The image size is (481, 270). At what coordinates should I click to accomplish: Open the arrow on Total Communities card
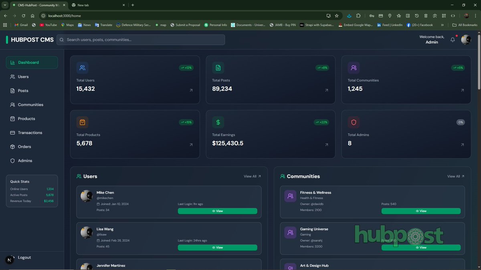(x=463, y=90)
